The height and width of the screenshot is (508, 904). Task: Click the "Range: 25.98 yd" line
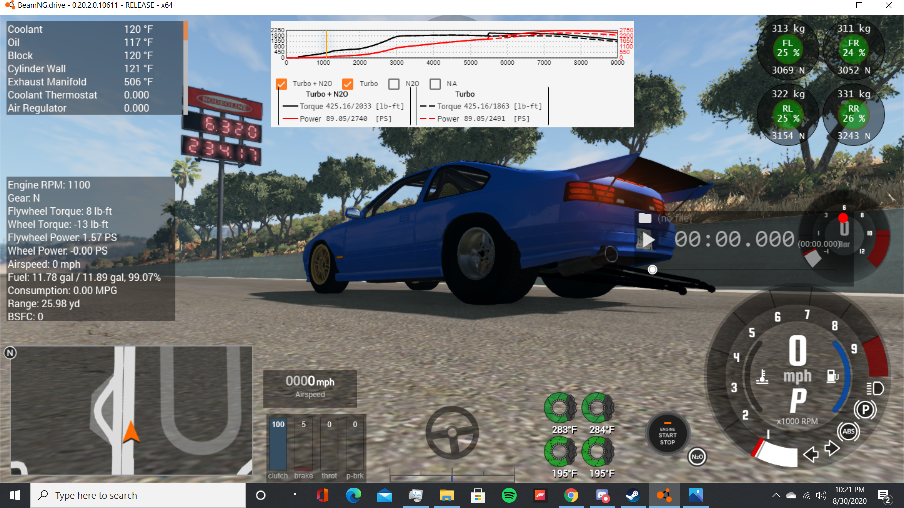coord(44,303)
